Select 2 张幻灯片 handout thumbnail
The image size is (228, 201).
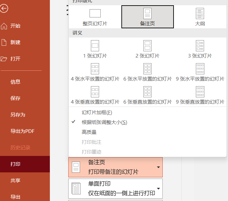tap(147, 46)
